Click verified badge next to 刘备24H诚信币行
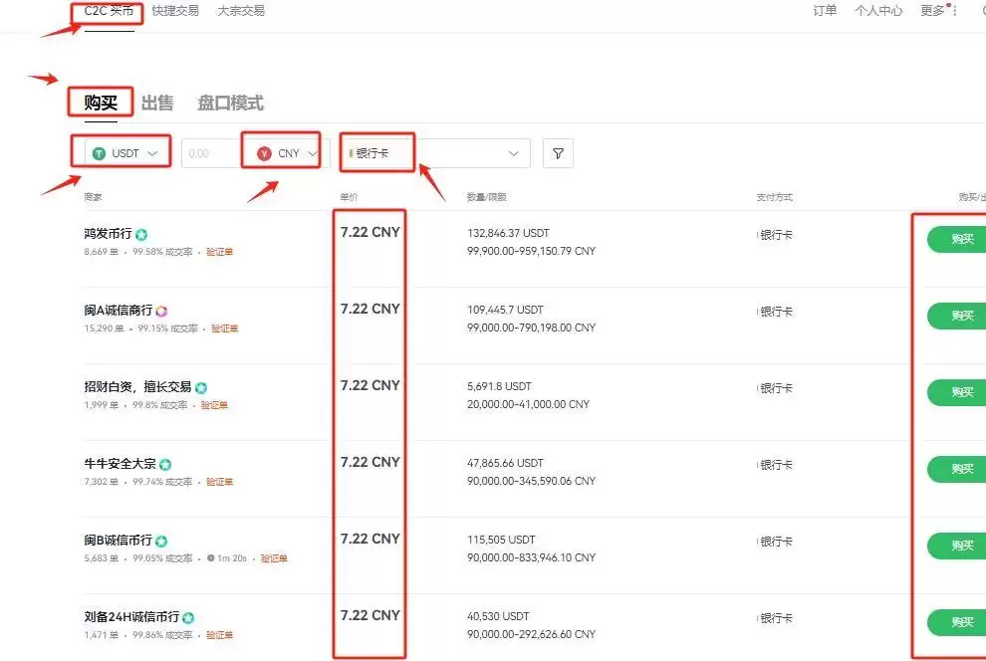 coord(188,618)
